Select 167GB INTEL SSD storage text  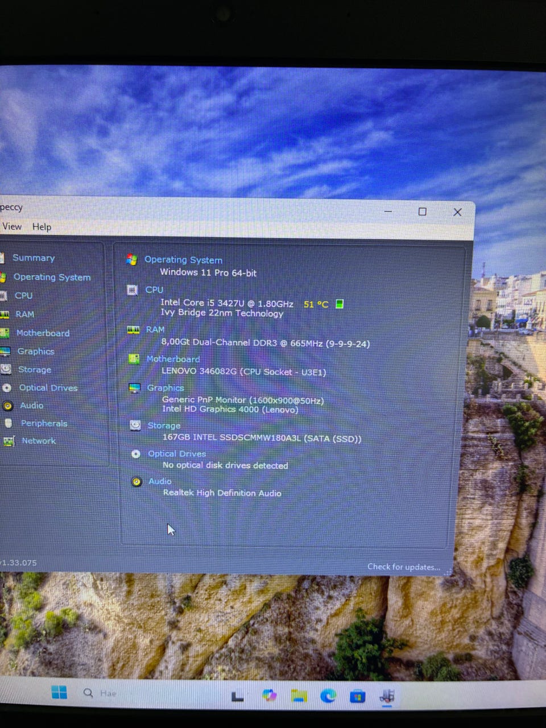point(262,438)
